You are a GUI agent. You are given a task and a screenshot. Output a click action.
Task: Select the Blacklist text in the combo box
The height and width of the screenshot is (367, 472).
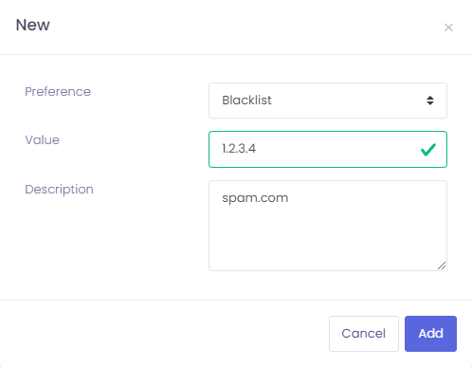pos(246,101)
